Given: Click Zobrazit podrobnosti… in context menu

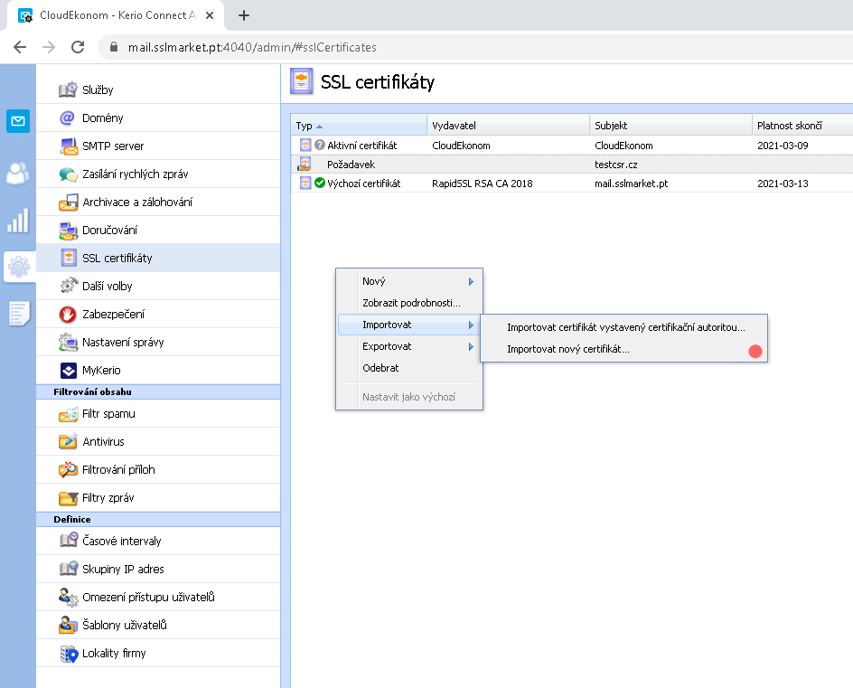Looking at the screenshot, I should tap(411, 304).
